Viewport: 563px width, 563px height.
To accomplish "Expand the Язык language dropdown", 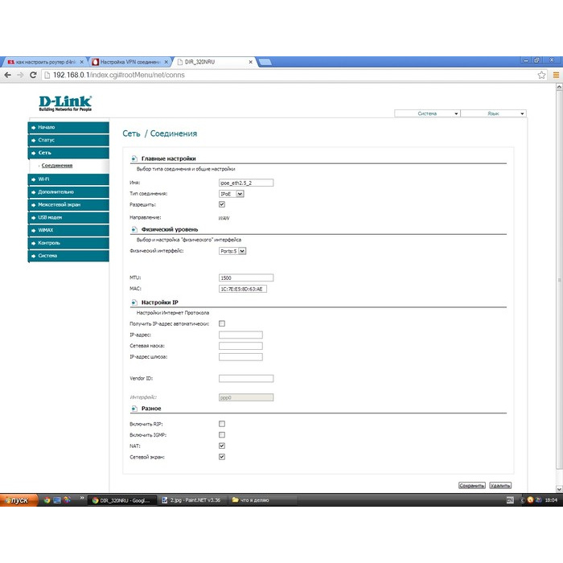I will click(x=493, y=114).
